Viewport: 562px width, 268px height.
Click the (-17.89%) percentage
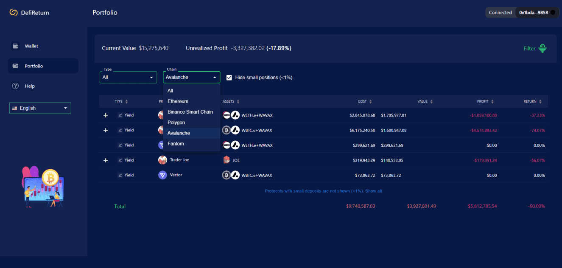[x=279, y=48]
